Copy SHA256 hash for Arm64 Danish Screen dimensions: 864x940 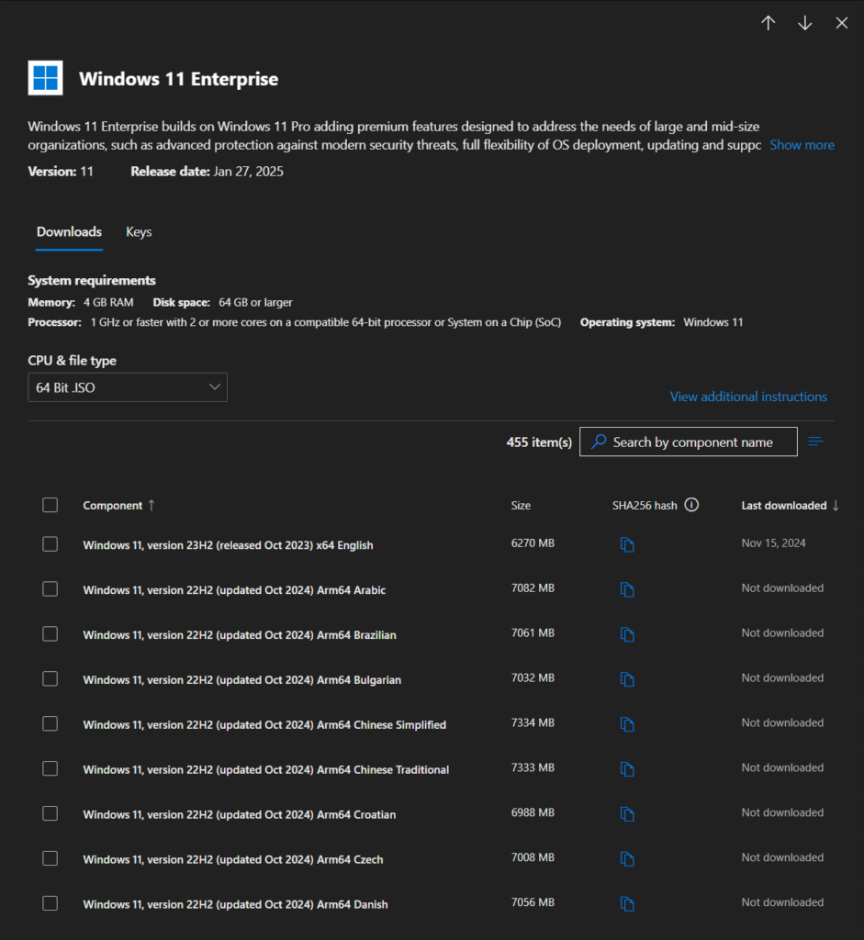(627, 904)
